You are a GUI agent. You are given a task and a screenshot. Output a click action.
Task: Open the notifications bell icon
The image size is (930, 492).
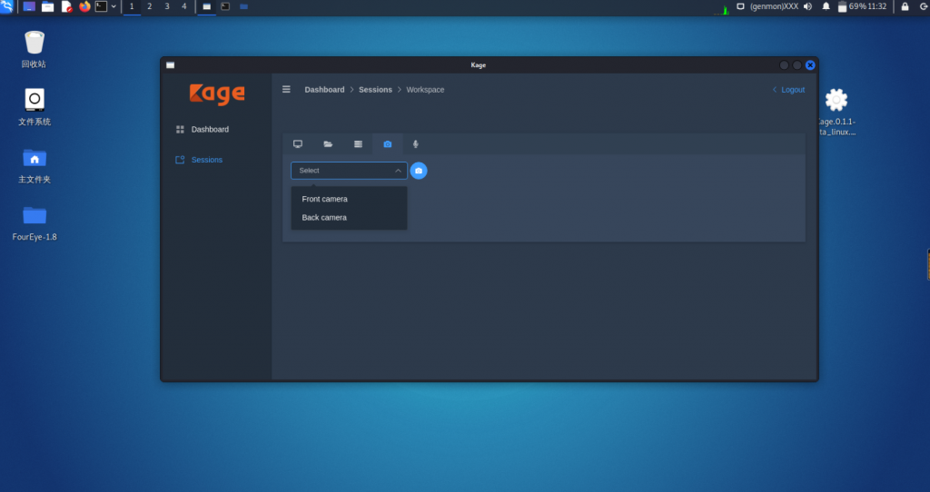[826, 6]
